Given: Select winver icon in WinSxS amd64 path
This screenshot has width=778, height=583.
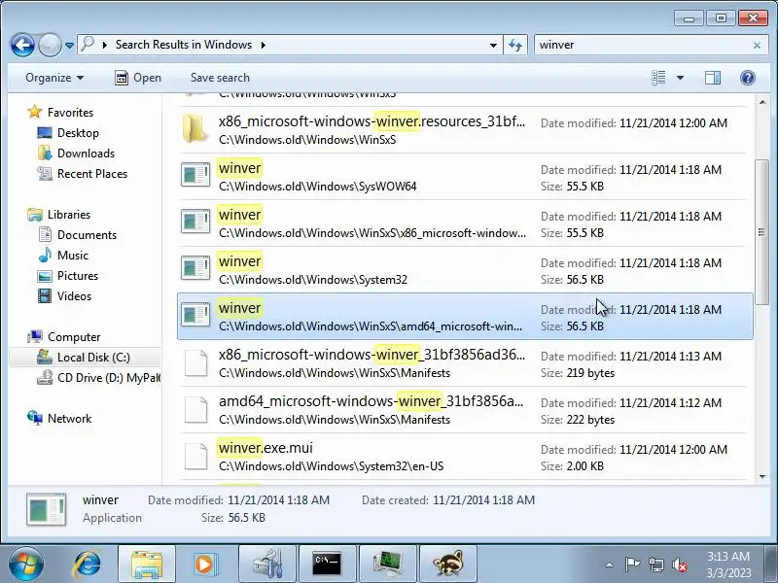Looking at the screenshot, I should tap(195, 314).
